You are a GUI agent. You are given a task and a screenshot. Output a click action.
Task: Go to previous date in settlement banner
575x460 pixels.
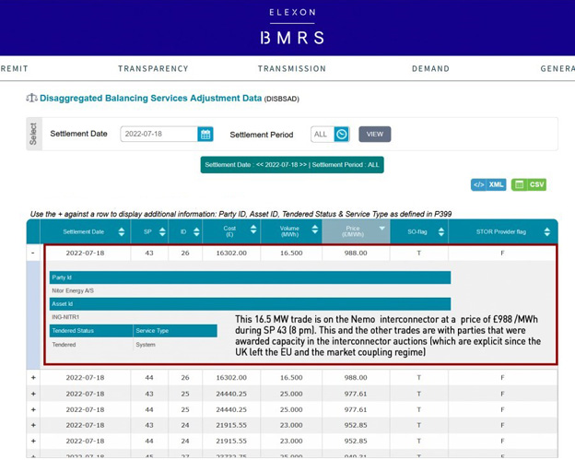259,165
